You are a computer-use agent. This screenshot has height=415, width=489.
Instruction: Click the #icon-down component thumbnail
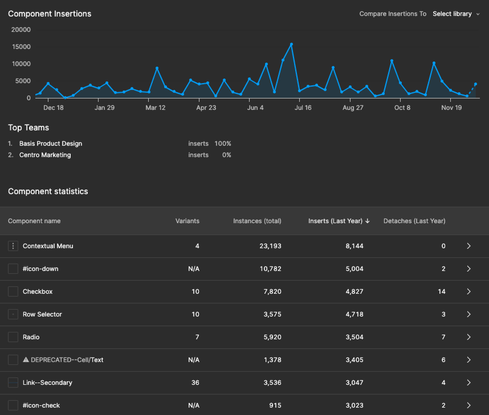tap(13, 269)
